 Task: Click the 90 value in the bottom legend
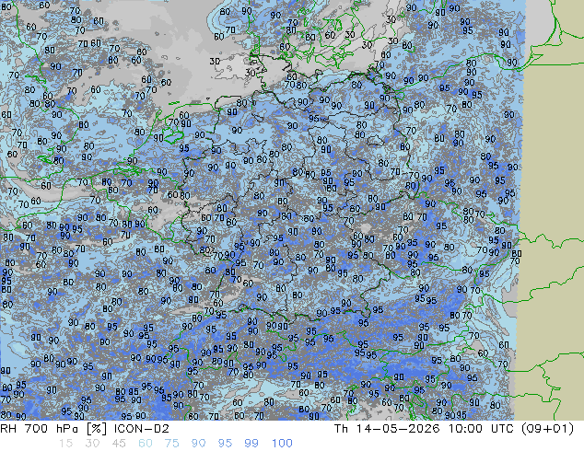199,444
